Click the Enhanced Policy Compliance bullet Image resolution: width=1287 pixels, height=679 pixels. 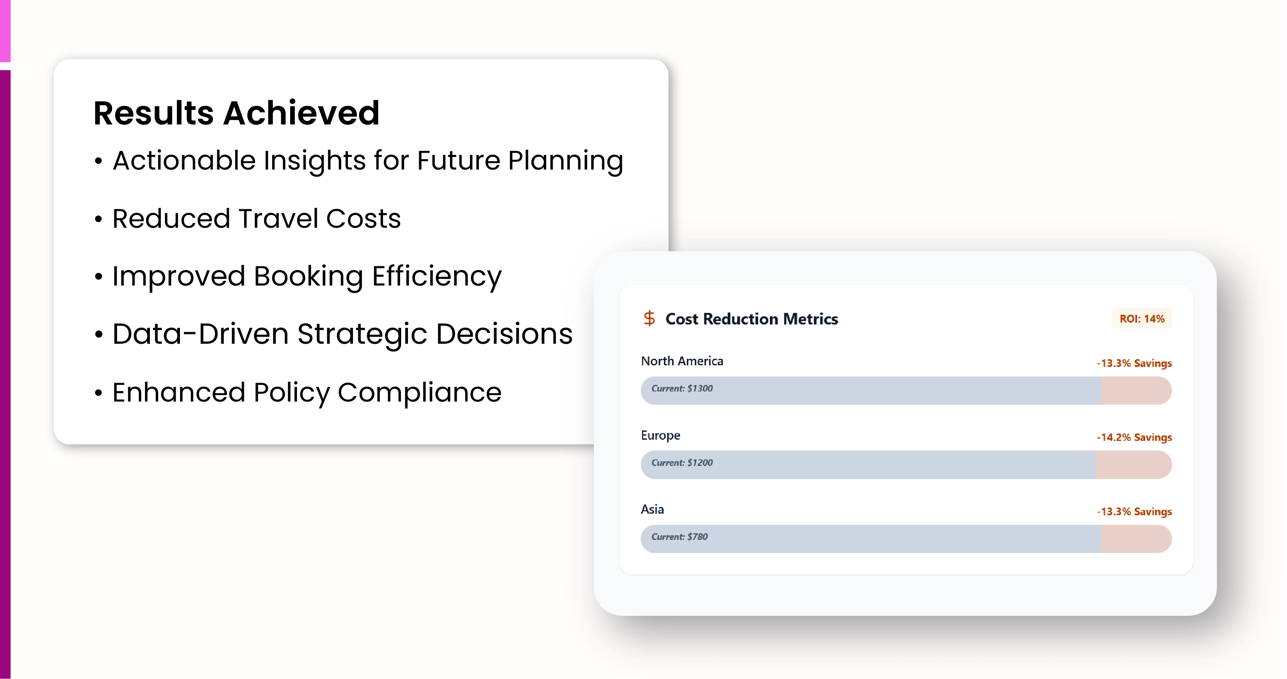point(307,392)
